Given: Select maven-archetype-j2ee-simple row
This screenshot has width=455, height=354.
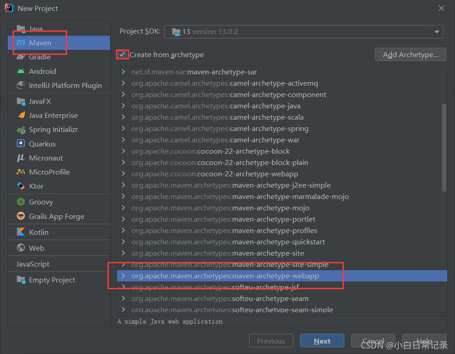Looking at the screenshot, I should click(x=282, y=185).
